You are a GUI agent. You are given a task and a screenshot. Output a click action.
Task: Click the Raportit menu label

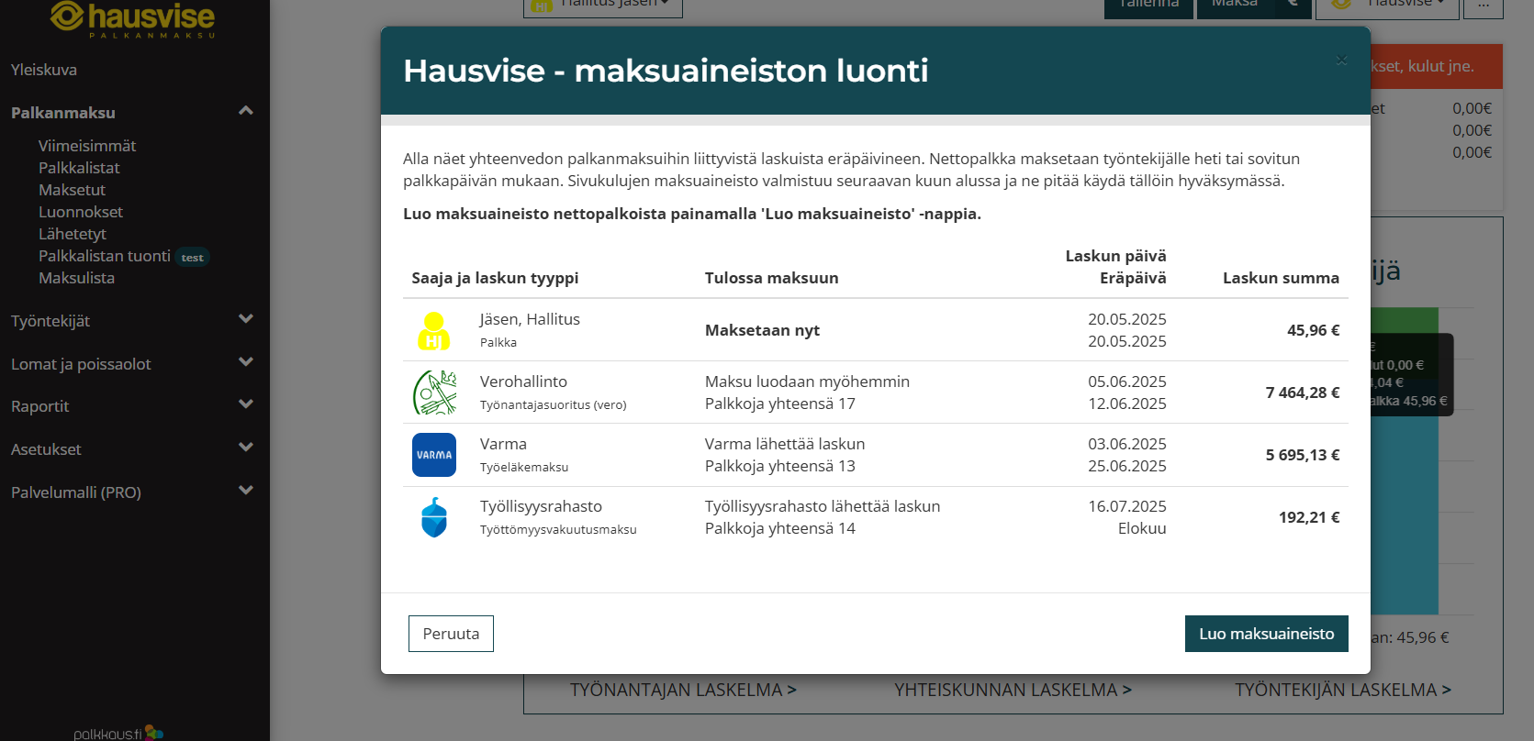[x=40, y=406]
